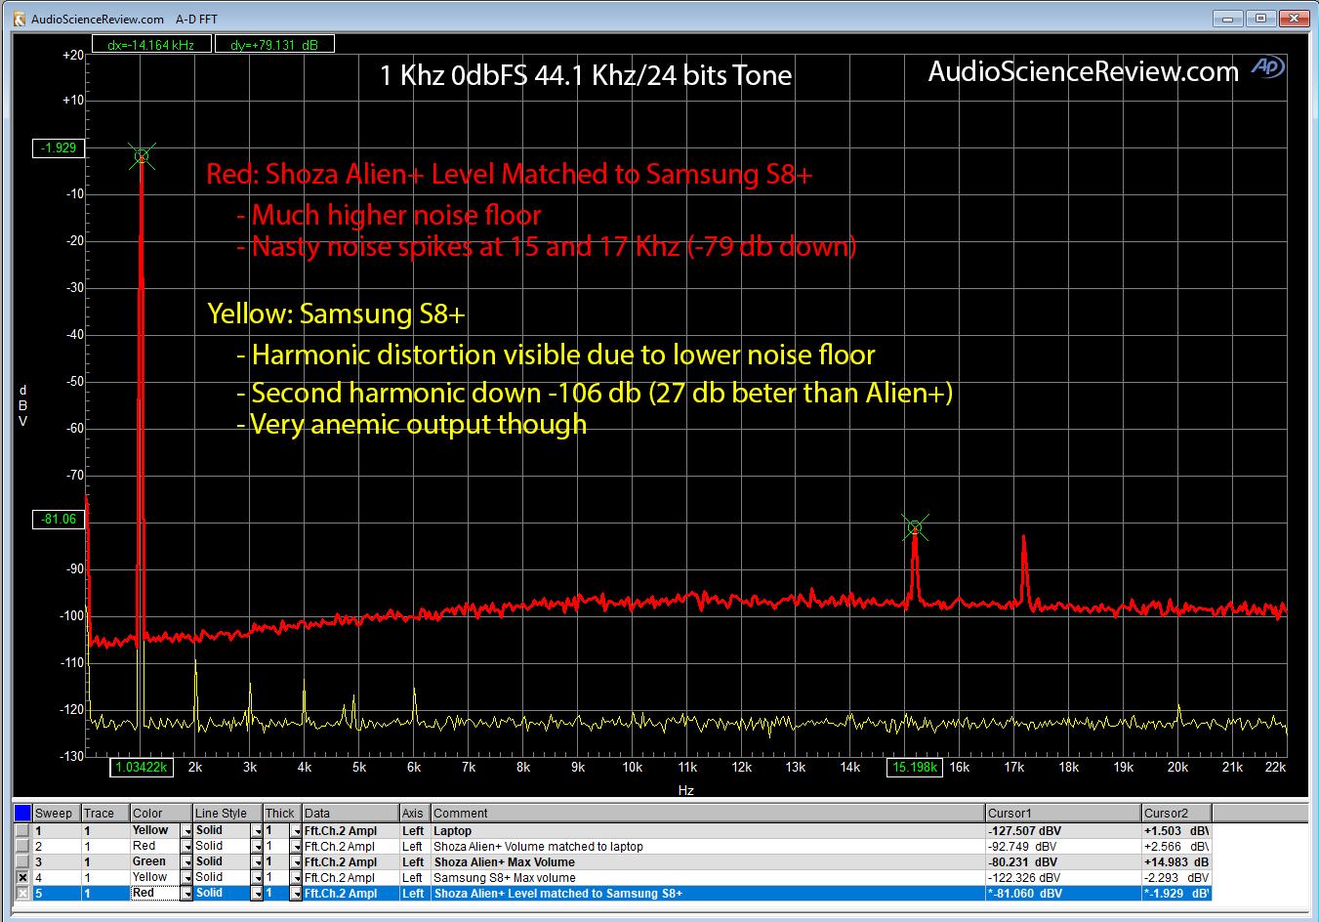Image resolution: width=1319 pixels, height=922 pixels.
Task: Click the green cursor marker on 15 kHz spike
Action: pyautogui.click(x=915, y=527)
